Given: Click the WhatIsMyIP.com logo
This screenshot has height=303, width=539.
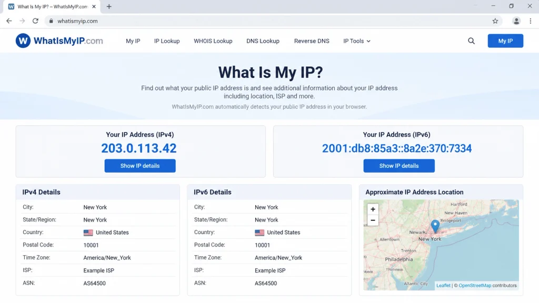Looking at the screenshot, I should (x=59, y=41).
